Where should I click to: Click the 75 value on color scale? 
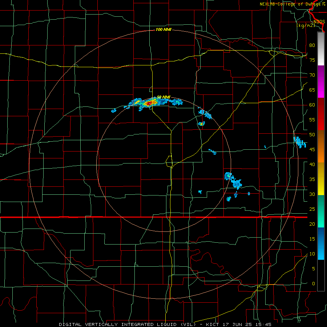tap(312, 60)
